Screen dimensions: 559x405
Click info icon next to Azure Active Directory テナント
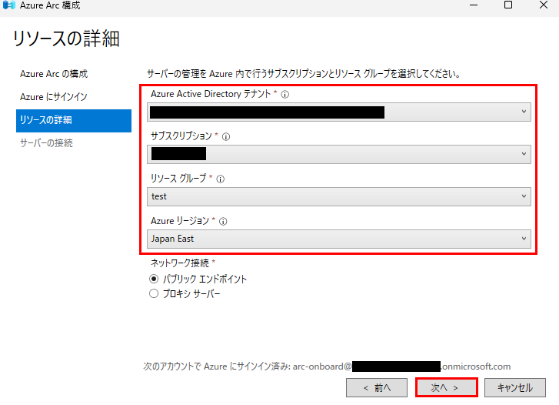[x=284, y=95]
